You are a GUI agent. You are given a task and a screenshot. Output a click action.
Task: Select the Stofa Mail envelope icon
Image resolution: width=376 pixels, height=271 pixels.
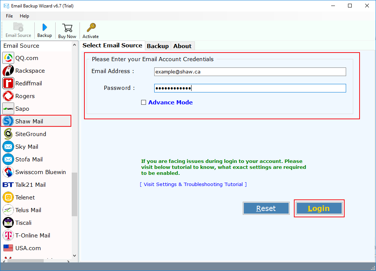(x=8, y=159)
